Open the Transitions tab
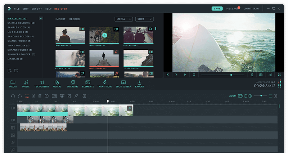The height and width of the screenshot is (153, 288). pyautogui.click(x=105, y=84)
